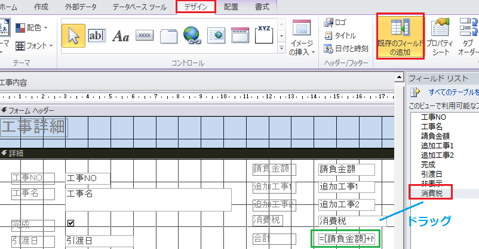
Task: Open the 配色 (Colors) dropdown
Action: click(x=32, y=27)
